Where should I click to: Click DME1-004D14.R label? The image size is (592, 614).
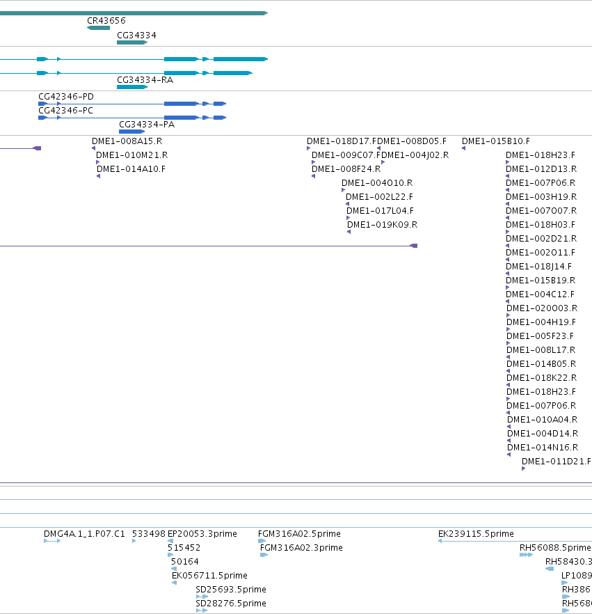[x=543, y=434]
